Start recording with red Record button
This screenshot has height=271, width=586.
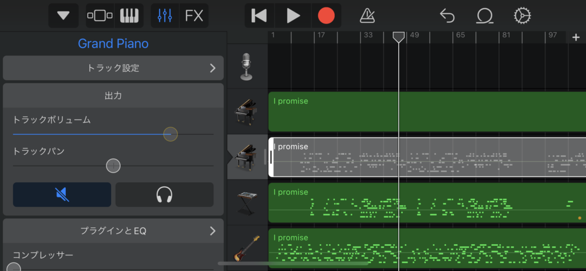point(326,15)
